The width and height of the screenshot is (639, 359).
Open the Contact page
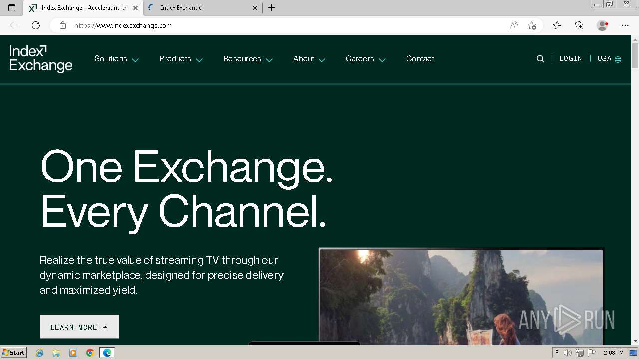[420, 59]
